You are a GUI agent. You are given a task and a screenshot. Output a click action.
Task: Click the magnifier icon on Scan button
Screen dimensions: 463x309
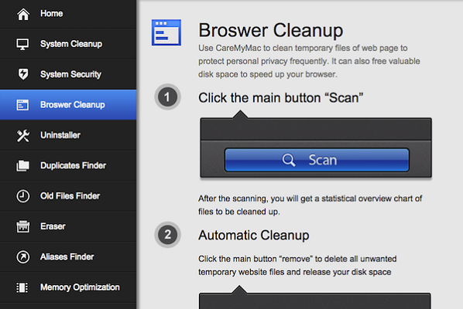click(x=289, y=160)
